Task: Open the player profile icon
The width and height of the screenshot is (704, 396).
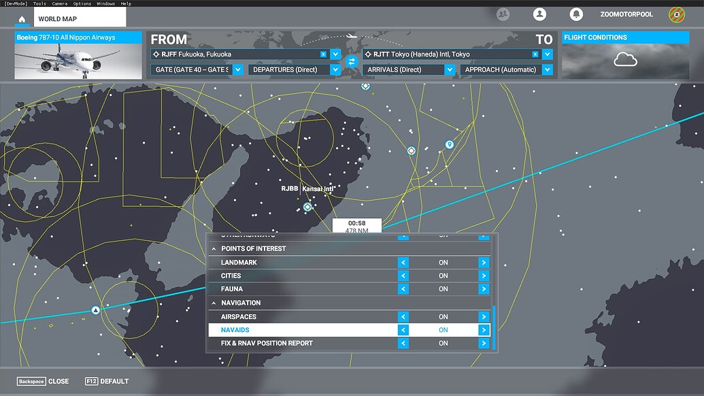Action: point(539,14)
